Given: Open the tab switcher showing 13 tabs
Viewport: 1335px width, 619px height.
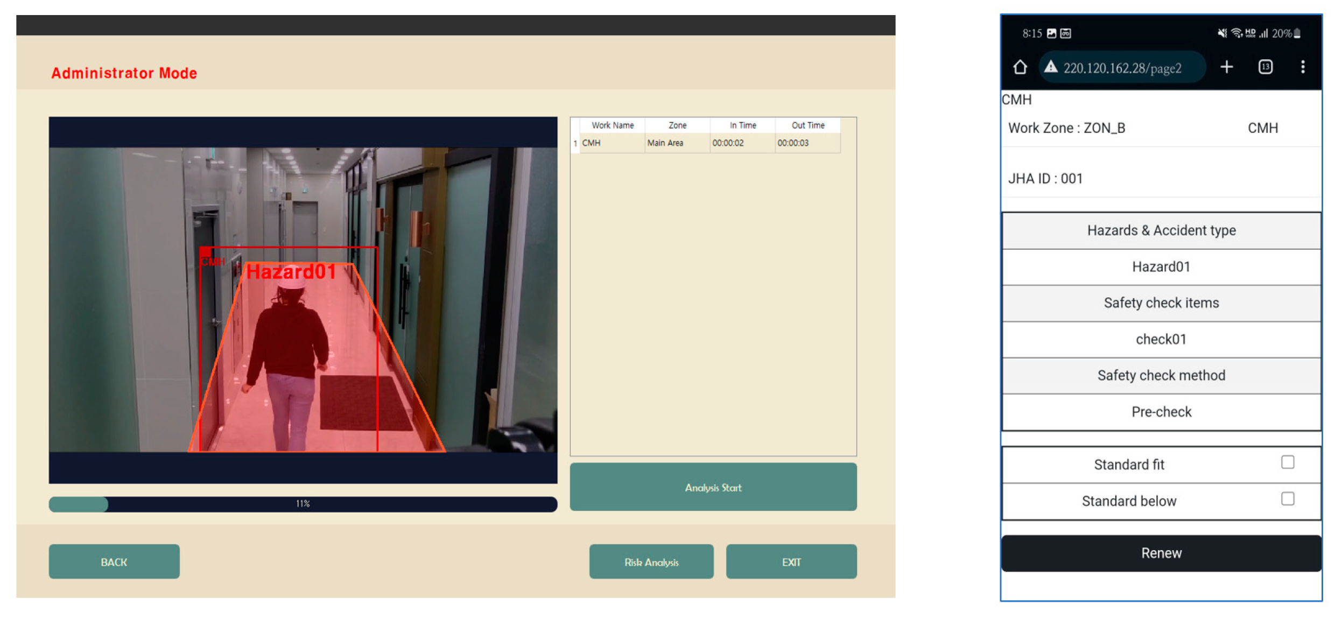Looking at the screenshot, I should pos(1265,67).
